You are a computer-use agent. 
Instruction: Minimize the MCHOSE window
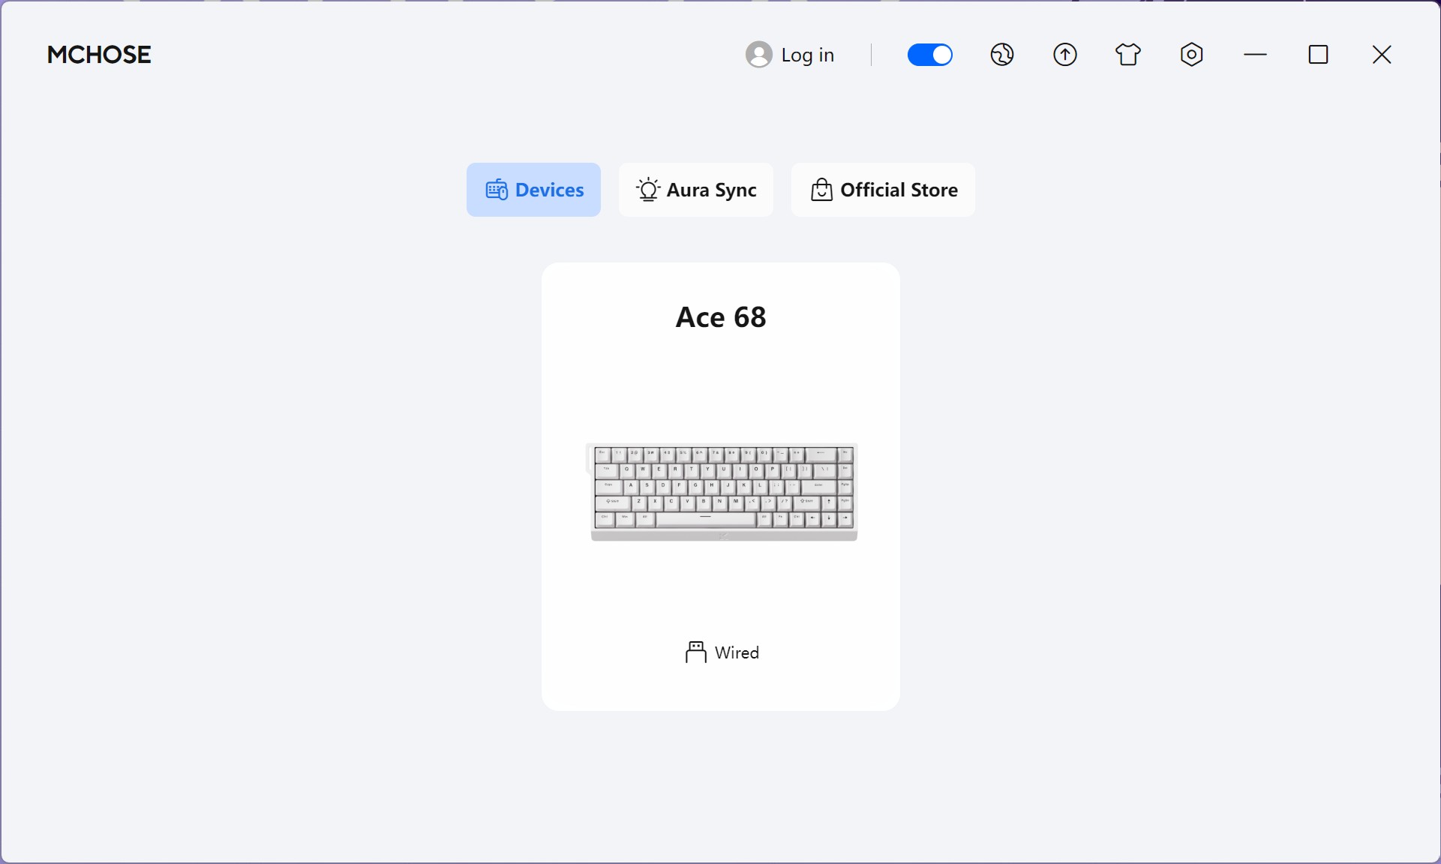click(x=1255, y=55)
